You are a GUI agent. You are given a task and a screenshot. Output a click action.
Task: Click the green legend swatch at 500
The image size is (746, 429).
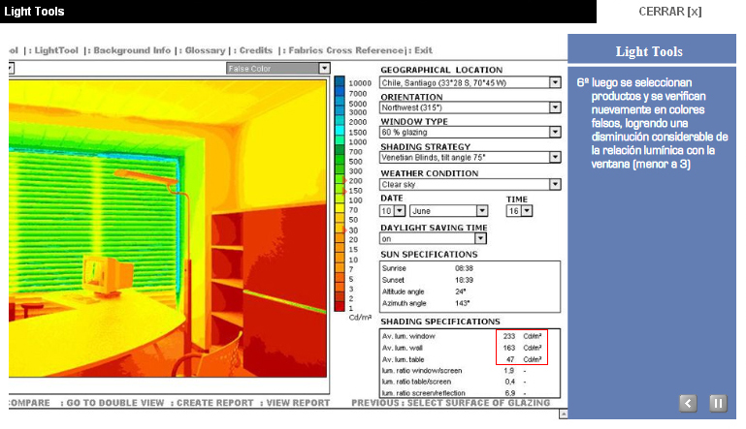[340, 160]
